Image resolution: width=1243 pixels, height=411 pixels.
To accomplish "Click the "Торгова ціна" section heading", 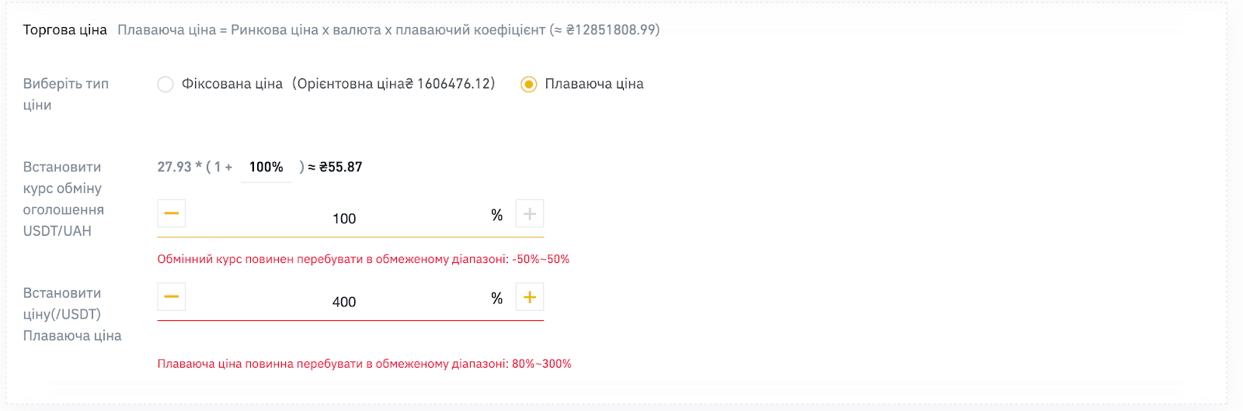I will pos(65,30).
